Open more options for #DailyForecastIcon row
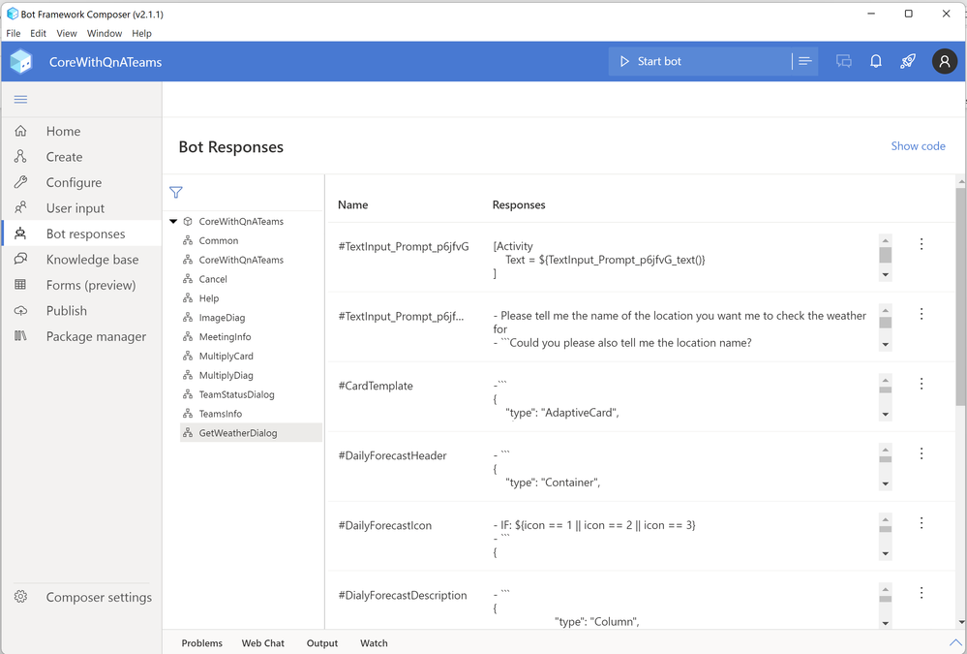This screenshot has width=967, height=654. click(x=922, y=523)
